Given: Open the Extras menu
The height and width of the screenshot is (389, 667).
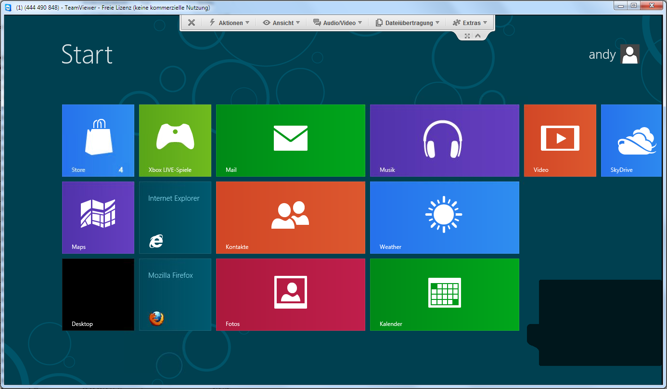Looking at the screenshot, I should point(470,23).
